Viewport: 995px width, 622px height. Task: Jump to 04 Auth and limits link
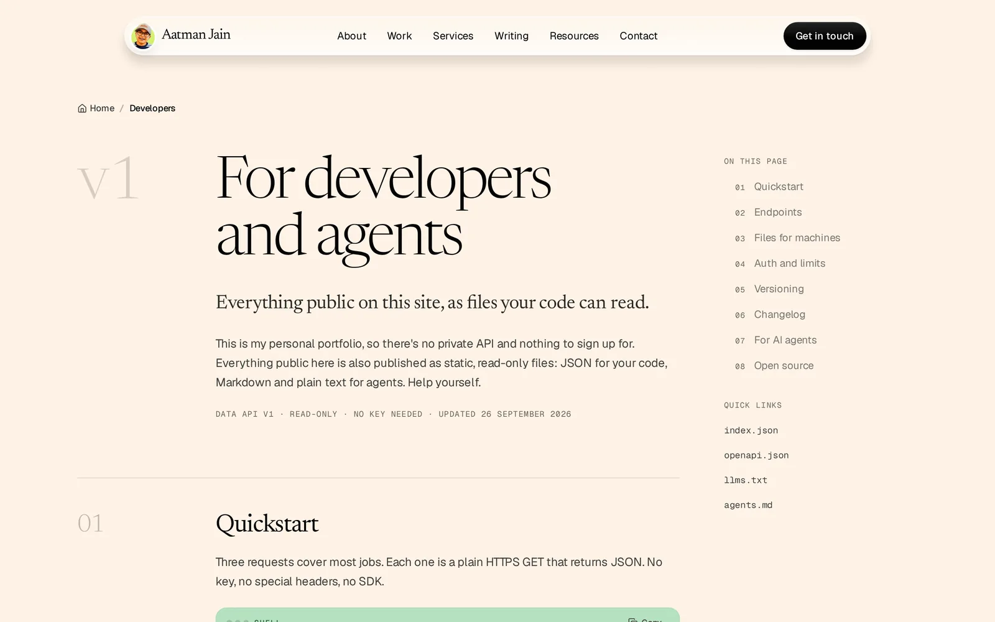(780, 263)
